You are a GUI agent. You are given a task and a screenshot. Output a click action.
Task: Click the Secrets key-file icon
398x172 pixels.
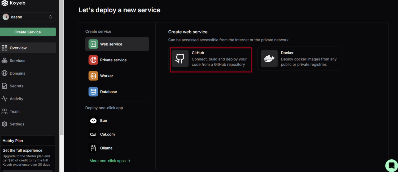(x=5, y=86)
